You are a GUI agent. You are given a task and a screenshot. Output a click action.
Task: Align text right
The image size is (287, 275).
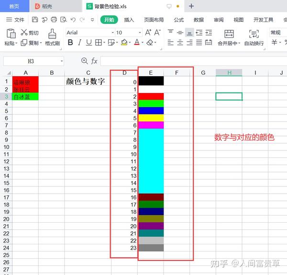click(x=189, y=43)
